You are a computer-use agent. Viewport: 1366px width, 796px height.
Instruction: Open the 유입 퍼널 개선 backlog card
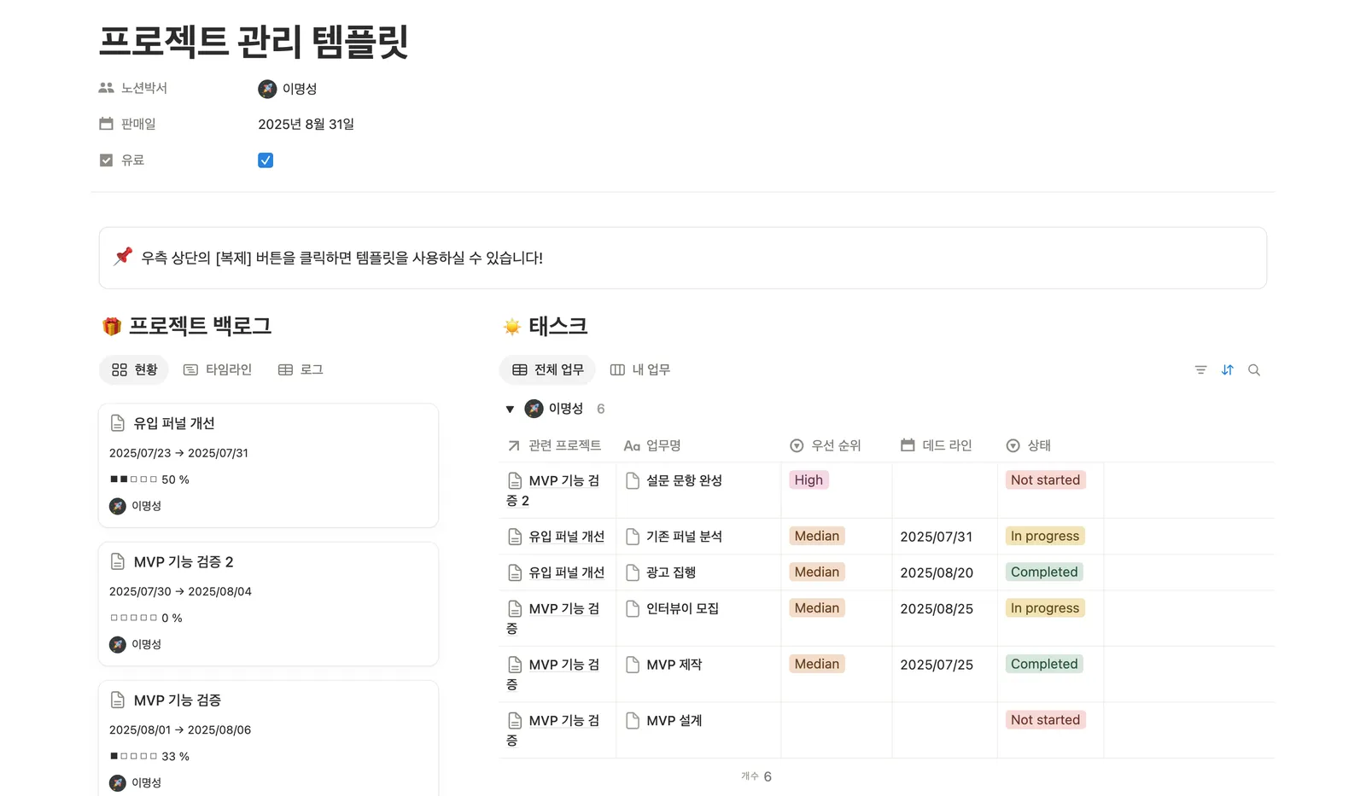pos(268,465)
